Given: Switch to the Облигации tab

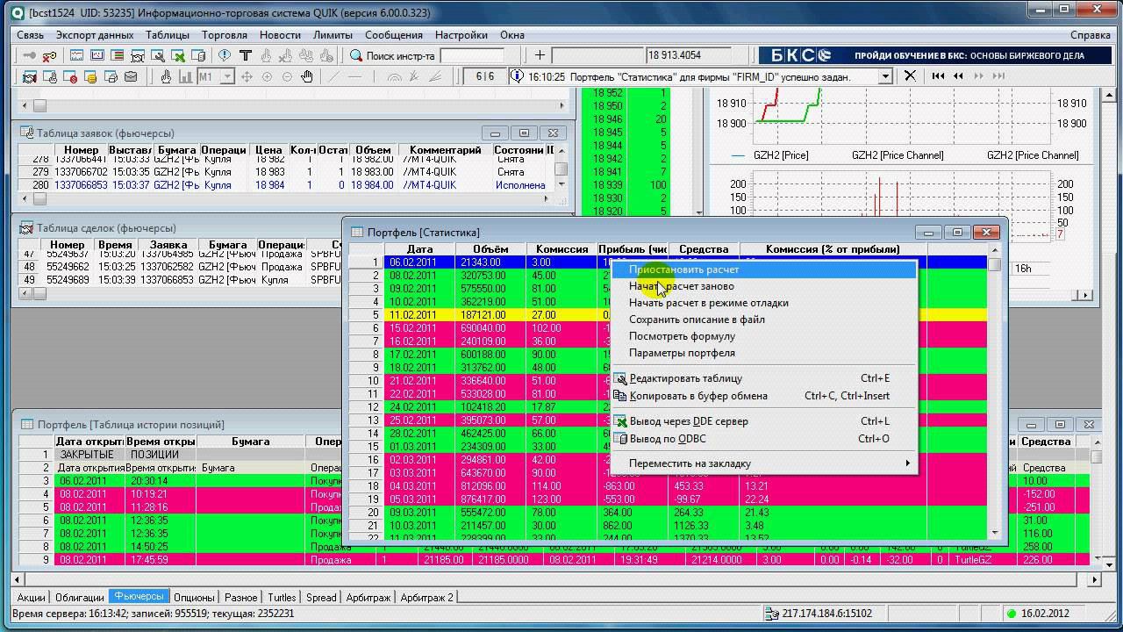Looking at the screenshot, I should [x=79, y=598].
